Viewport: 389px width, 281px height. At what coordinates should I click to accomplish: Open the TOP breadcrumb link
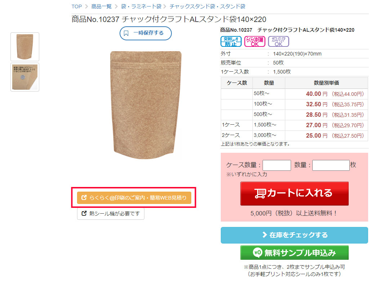[x=77, y=6]
